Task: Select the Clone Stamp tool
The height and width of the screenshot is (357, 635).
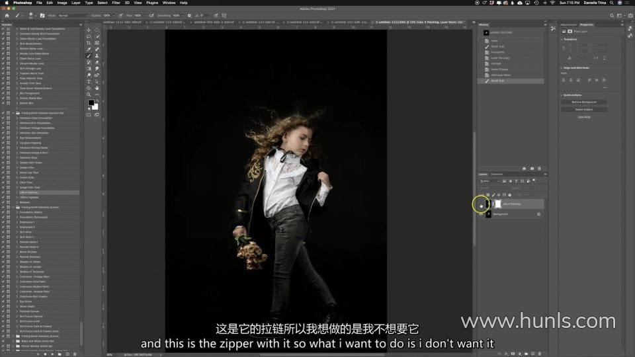Action: [97, 56]
